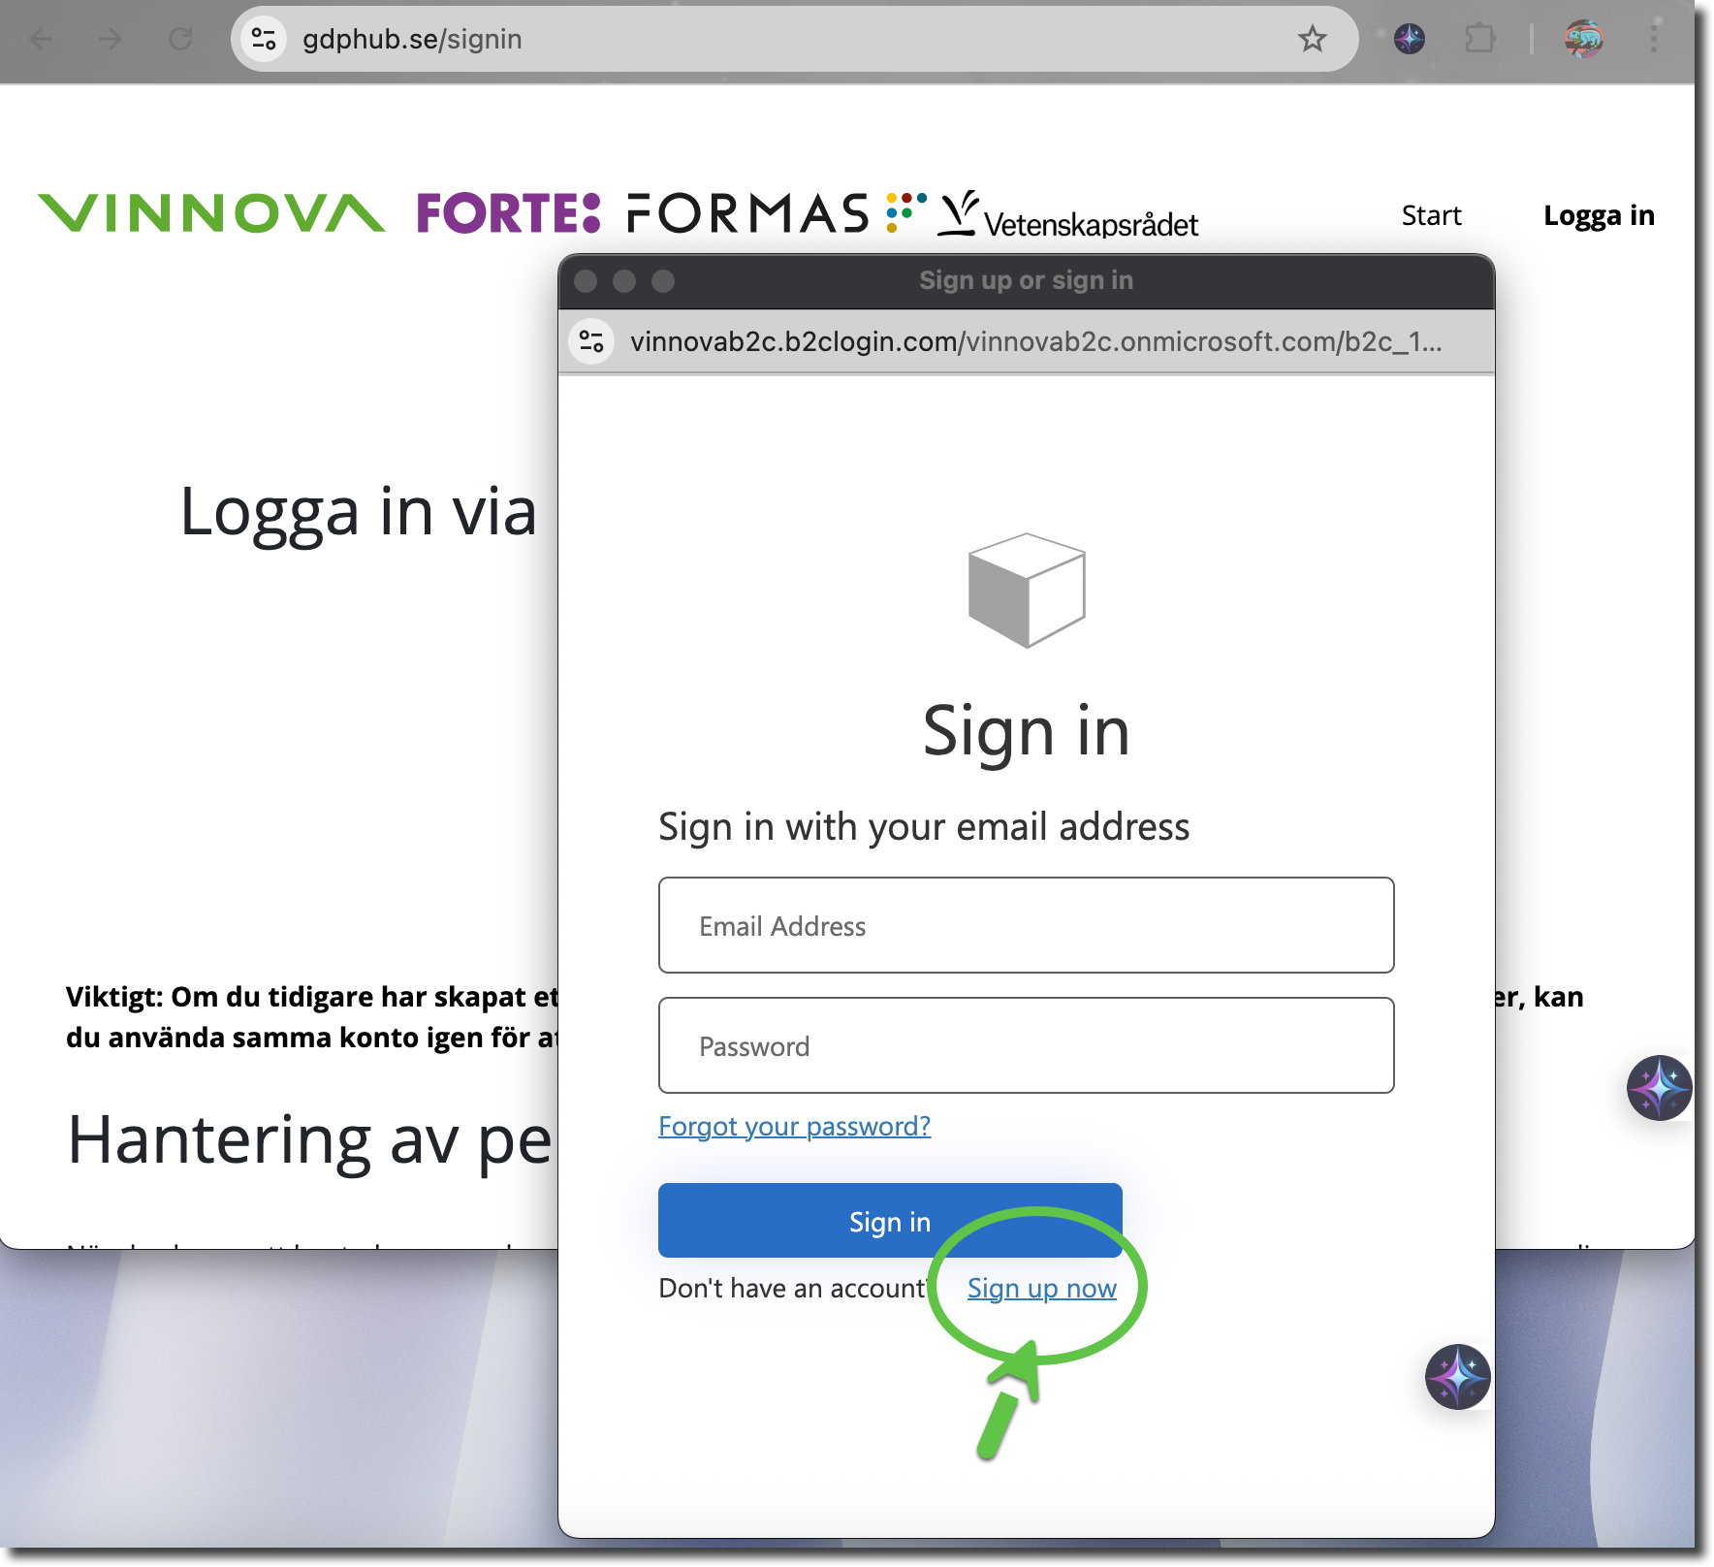This screenshot has width=1714, height=1567.
Task: Click the Forte logo
Action: click(508, 213)
